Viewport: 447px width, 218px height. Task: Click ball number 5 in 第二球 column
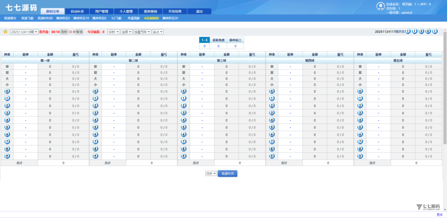95,127
